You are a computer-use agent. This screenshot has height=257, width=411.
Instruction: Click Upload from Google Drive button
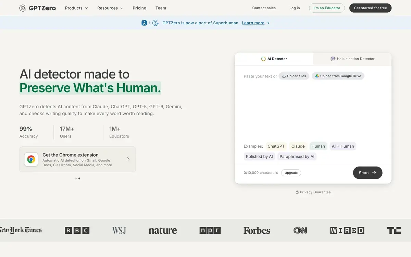pos(338,76)
